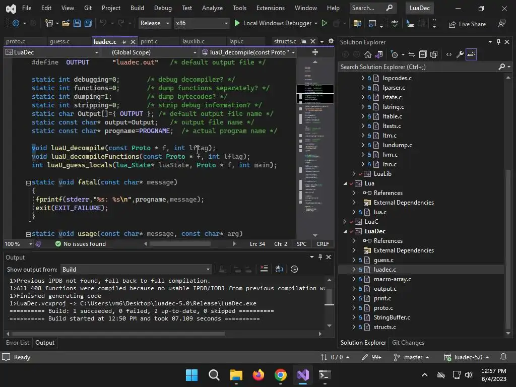
Task: Save luadec.c with the single-disk icon
Action: [x=77, y=23]
